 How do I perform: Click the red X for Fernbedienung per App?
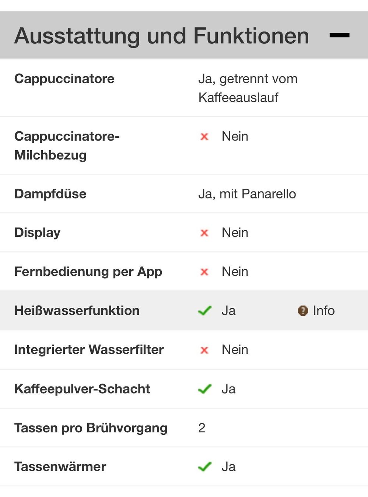(x=204, y=272)
